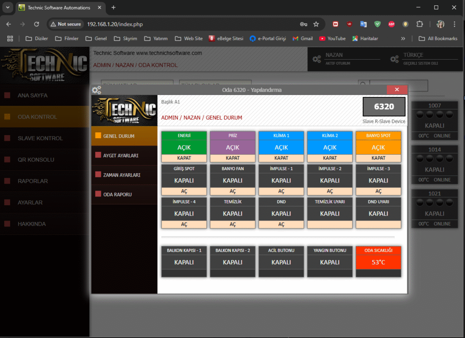465x338 pixels.
Task: Click the gear icon in the dialog title bar
Action: tap(97, 90)
